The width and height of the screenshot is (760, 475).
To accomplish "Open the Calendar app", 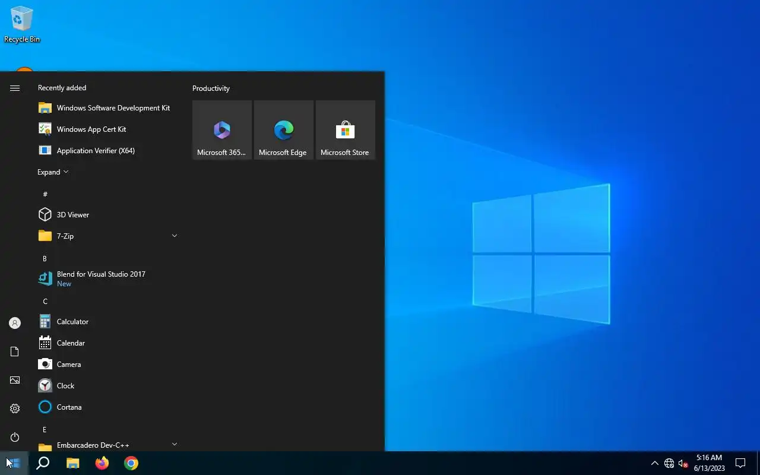I will [108, 343].
